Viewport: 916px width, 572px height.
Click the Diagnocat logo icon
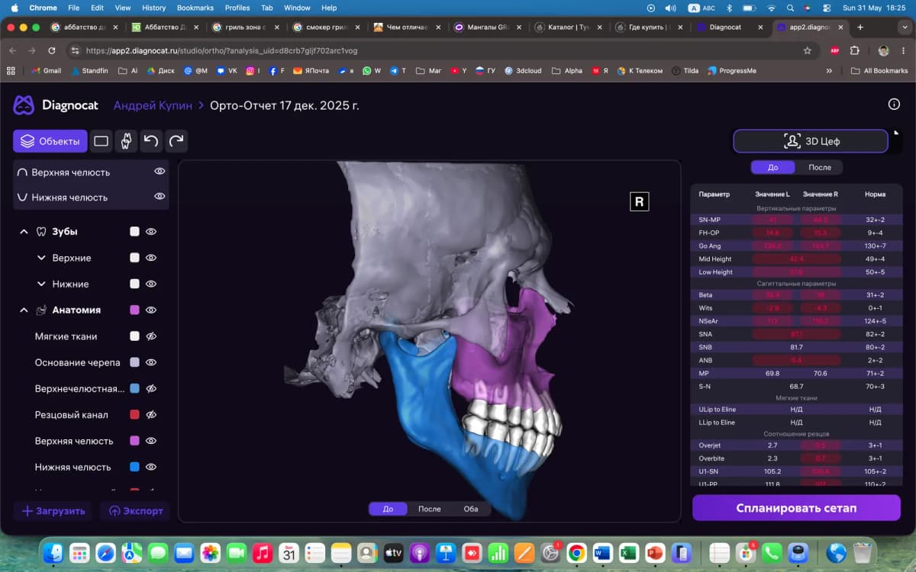click(x=24, y=105)
